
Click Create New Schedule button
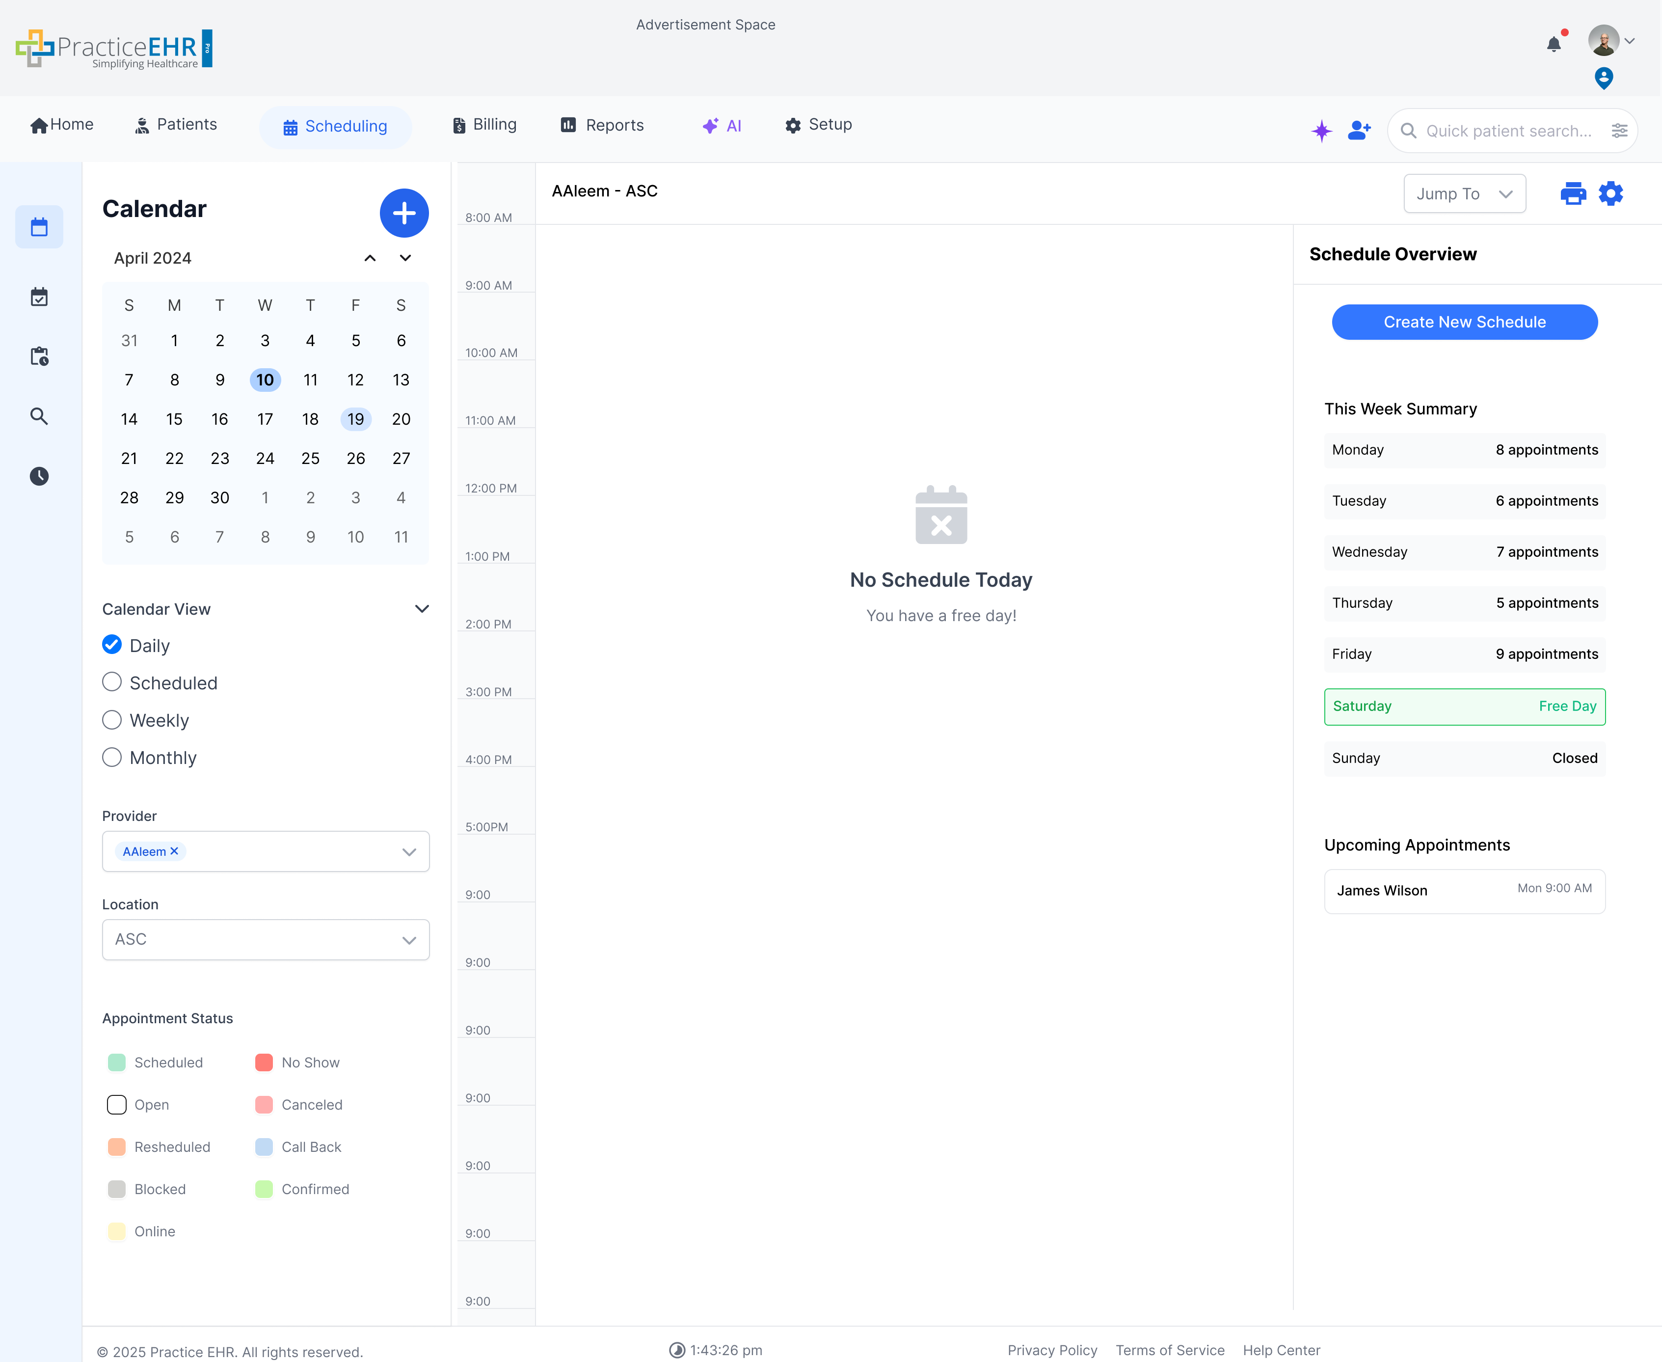click(1464, 322)
